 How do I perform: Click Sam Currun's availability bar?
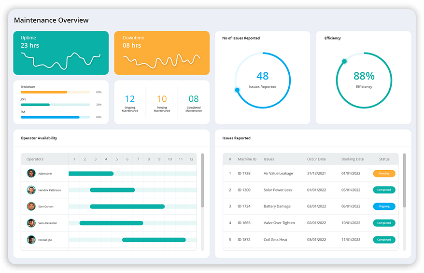[127, 206]
